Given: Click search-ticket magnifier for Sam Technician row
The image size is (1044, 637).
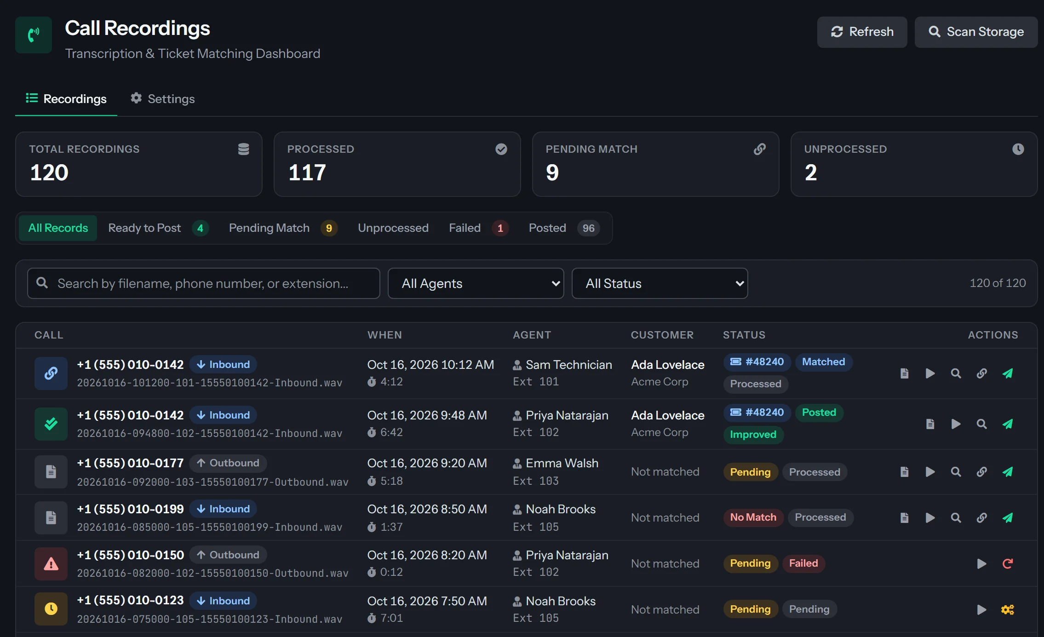Looking at the screenshot, I should [x=956, y=373].
